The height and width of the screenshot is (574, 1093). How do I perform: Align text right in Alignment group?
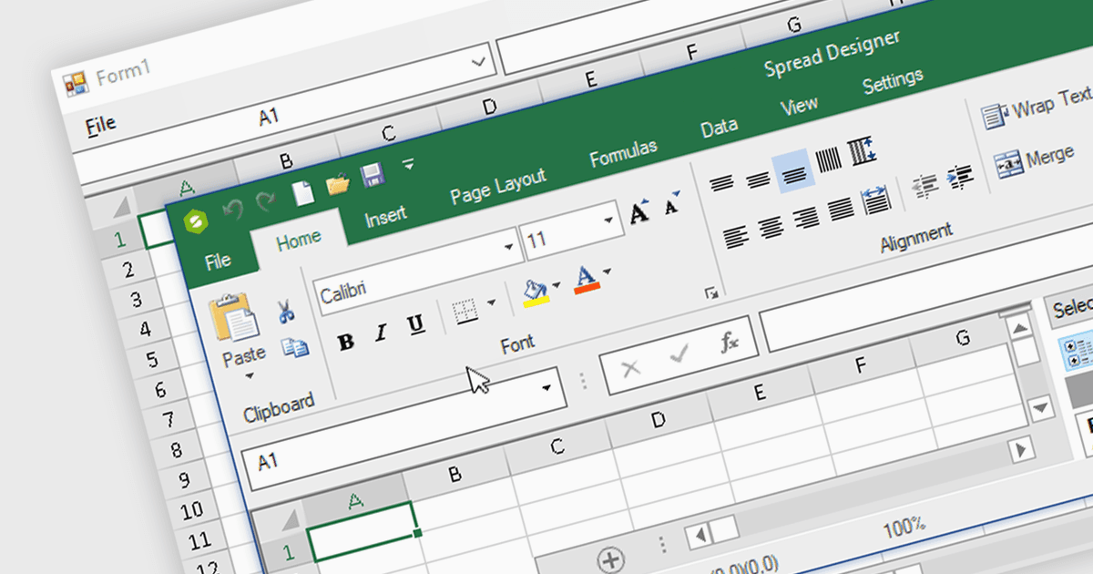[x=805, y=219]
